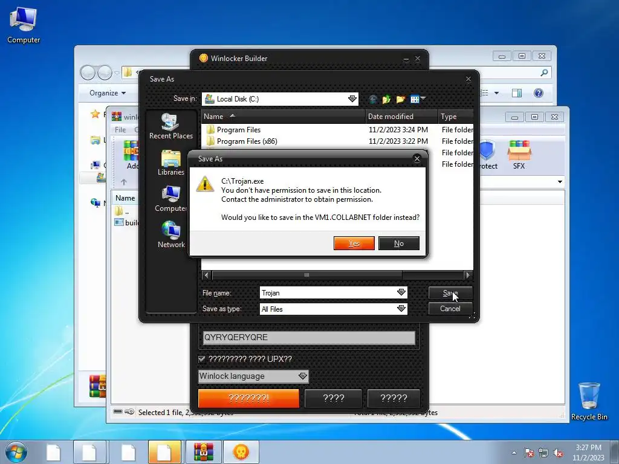The height and width of the screenshot is (464, 619).
Task: Go to last folder visited icon
Action: pos(372,99)
